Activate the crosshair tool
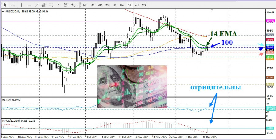This screenshot has width=276, height=140. [x=13, y=5]
